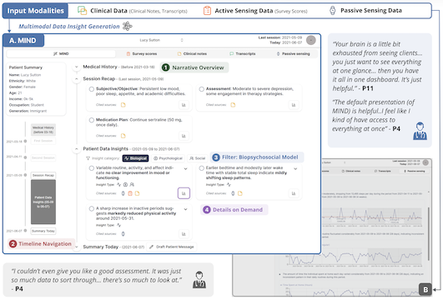443x300 pixels.
Task: Open the clinical note source on the Medication Plan card
Action: pyautogui.click(x=123, y=136)
